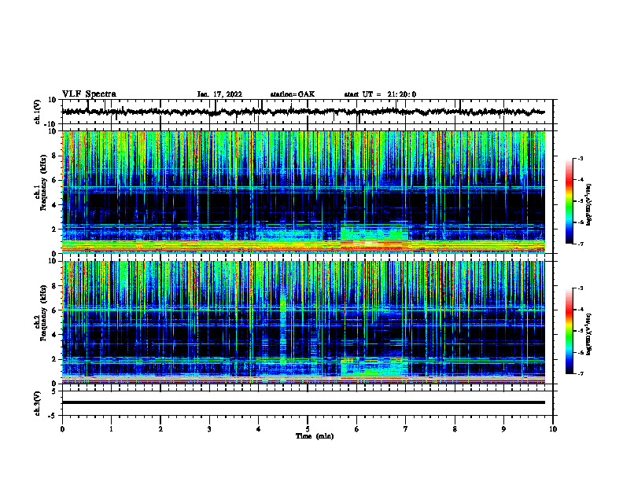The width and height of the screenshot is (623, 481).
Task: Click the "10" tick on the time axis
Action: click(x=553, y=429)
